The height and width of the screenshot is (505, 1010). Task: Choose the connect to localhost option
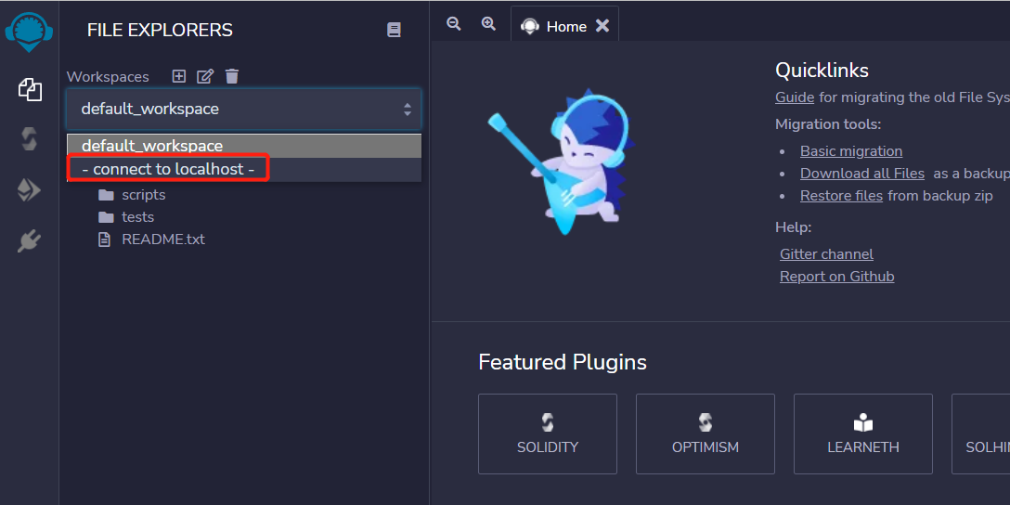pyautogui.click(x=244, y=169)
